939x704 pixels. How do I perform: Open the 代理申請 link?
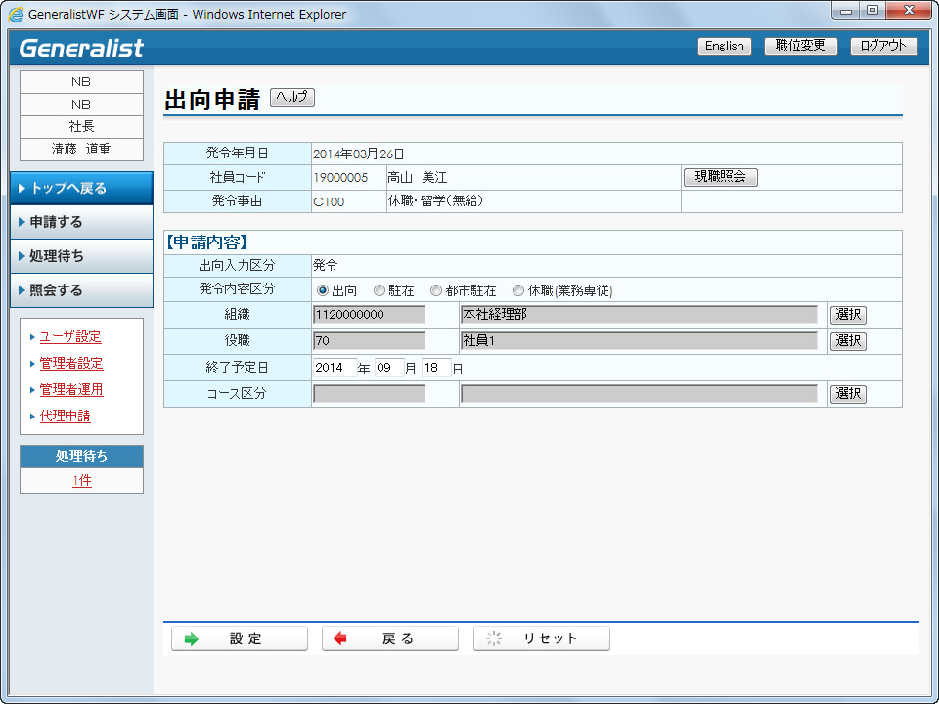point(65,417)
